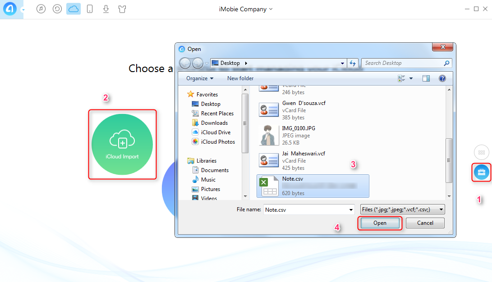
Task: Select the iCloud content cloud icon
Action: point(74,9)
